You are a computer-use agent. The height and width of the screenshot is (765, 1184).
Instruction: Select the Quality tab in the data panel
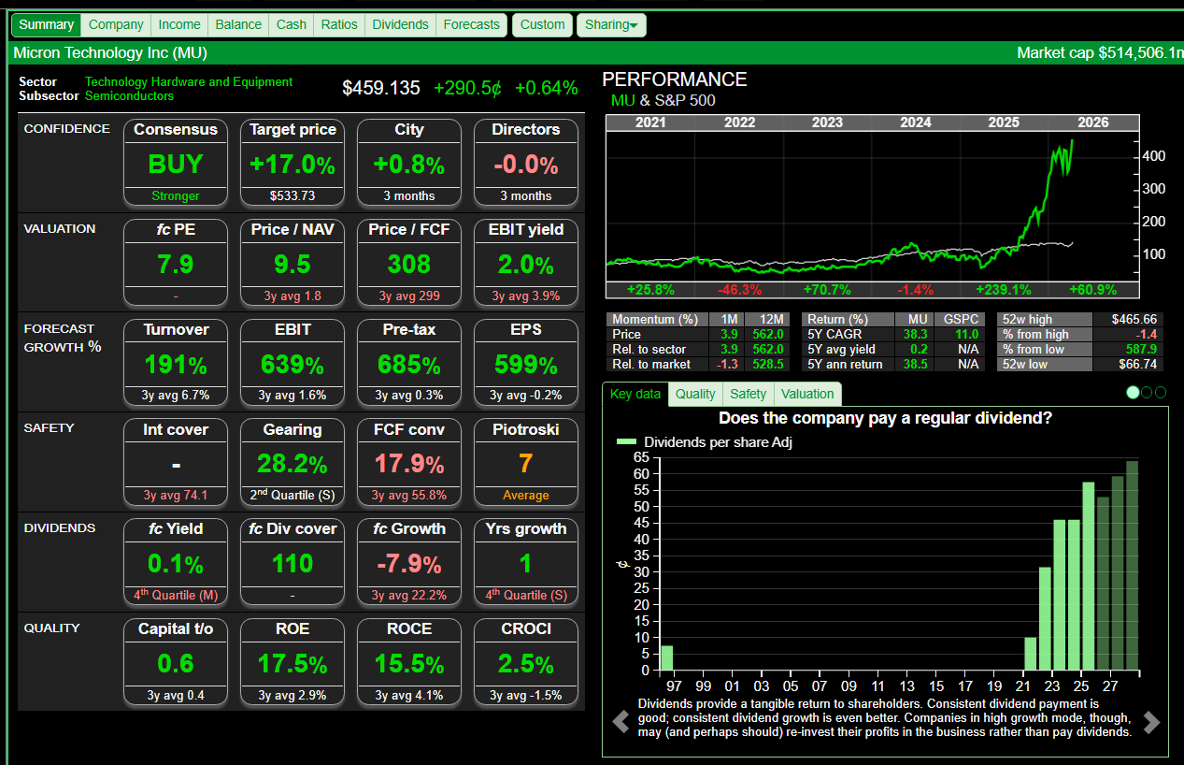coord(695,395)
